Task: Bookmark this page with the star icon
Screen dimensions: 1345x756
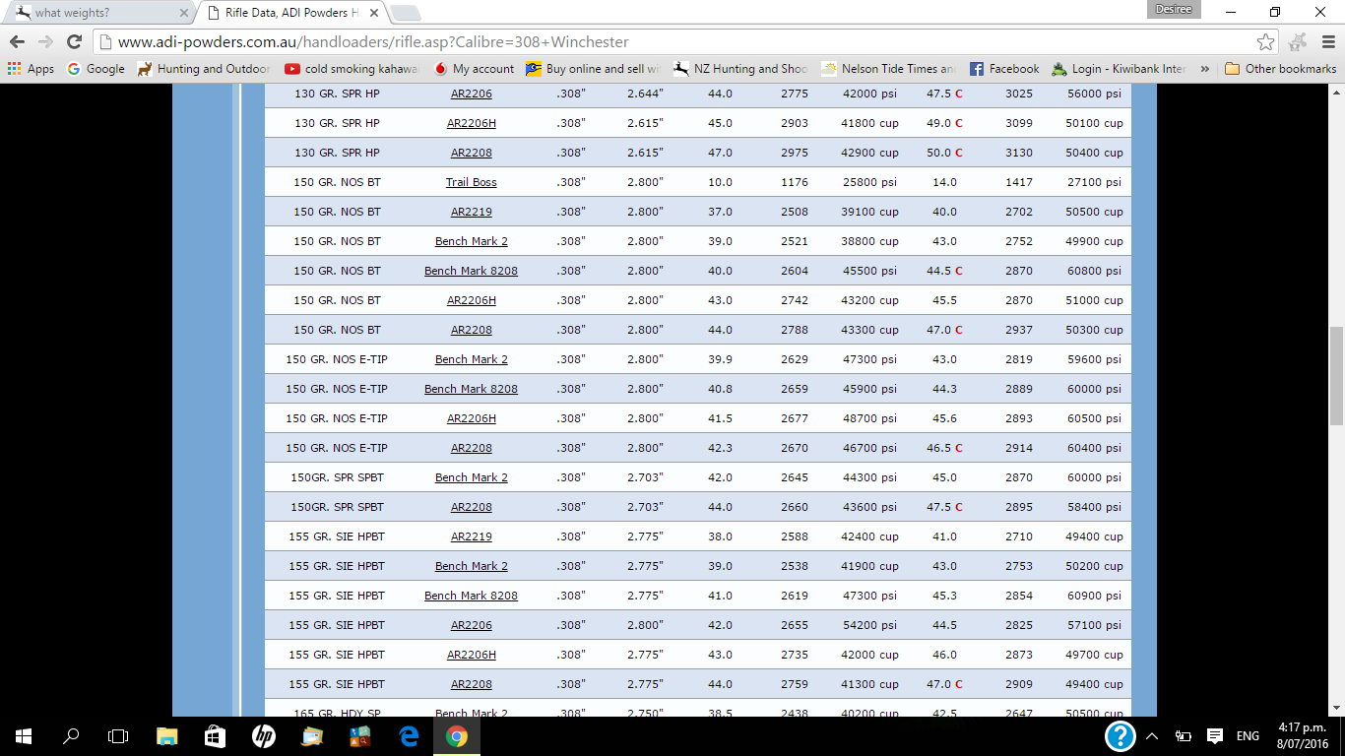Action: click(1266, 42)
